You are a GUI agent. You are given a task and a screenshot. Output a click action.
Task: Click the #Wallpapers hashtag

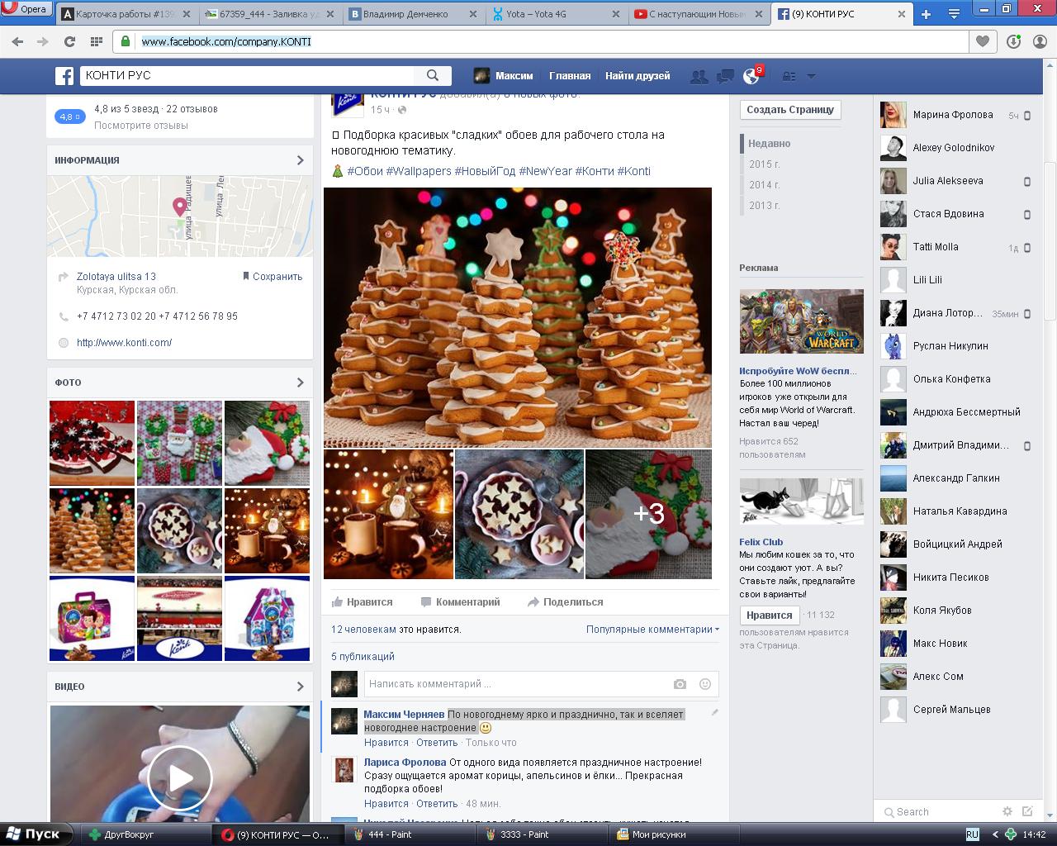pyautogui.click(x=419, y=171)
